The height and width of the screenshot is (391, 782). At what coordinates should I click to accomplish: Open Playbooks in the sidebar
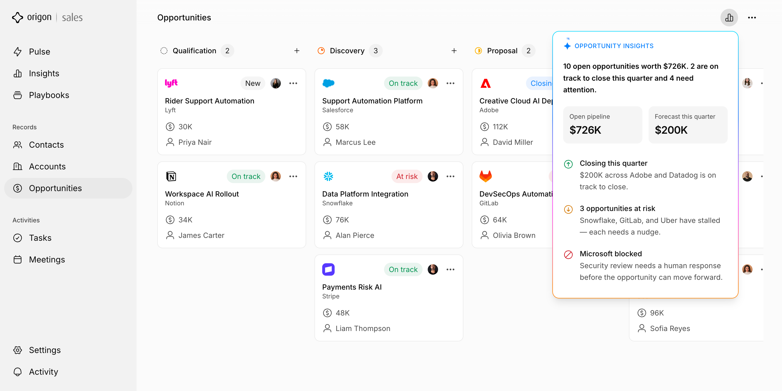(x=68, y=95)
